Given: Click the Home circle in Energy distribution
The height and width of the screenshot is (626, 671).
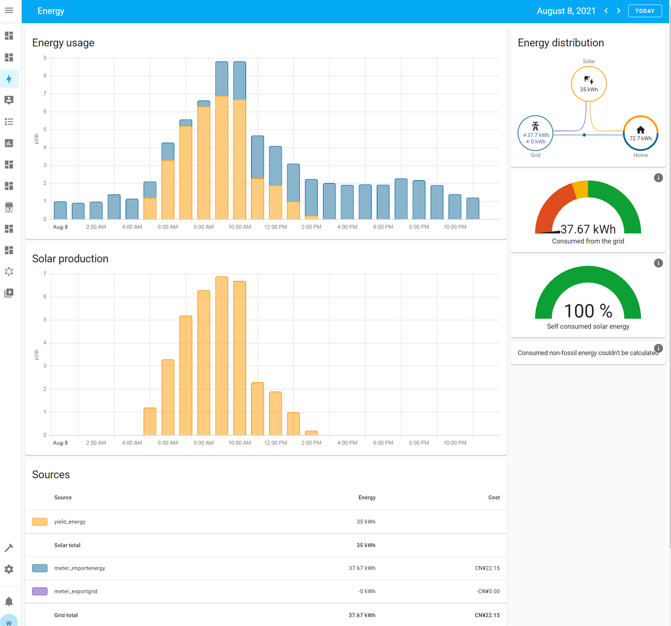Looking at the screenshot, I should (640, 133).
